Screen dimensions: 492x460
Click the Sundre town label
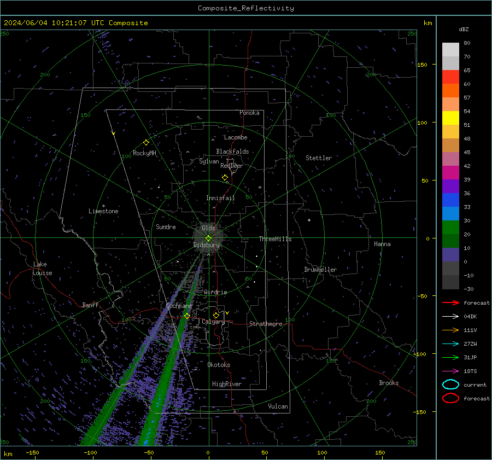pyautogui.click(x=166, y=226)
